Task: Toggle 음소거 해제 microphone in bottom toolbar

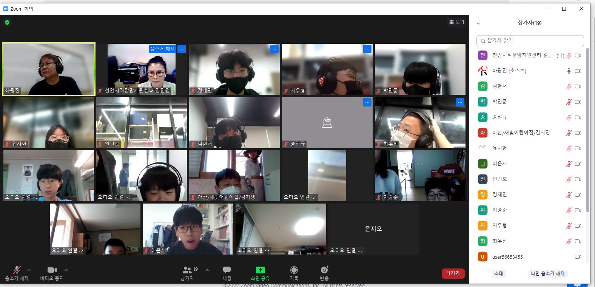Action: pyautogui.click(x=17, y=270)
